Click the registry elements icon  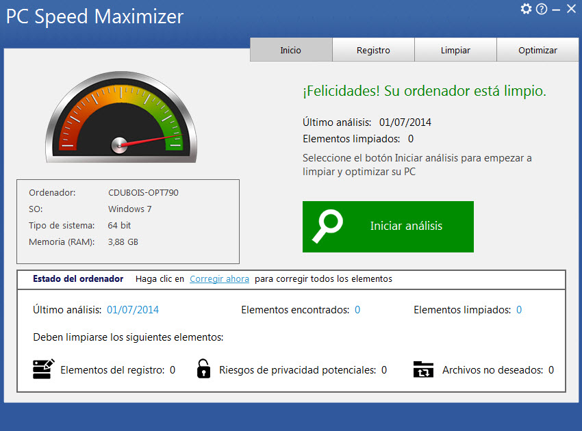pos(43,369)
